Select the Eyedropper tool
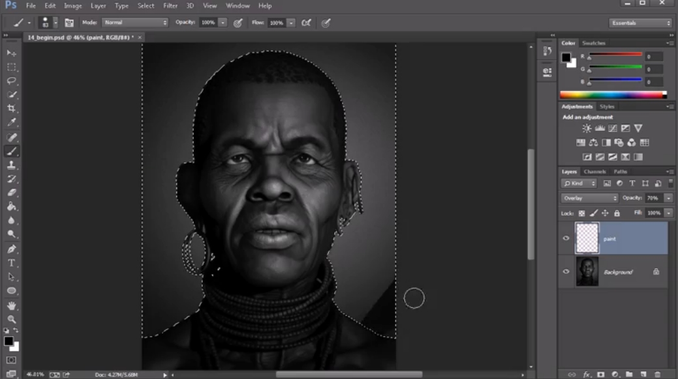This screenshot has width=678, height=379. pos(12,122)
